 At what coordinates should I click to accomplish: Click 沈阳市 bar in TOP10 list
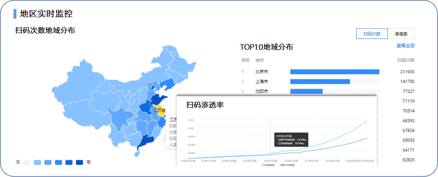(306, 91)
